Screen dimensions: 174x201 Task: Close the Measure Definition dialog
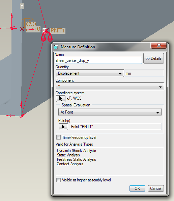point(159,45)
